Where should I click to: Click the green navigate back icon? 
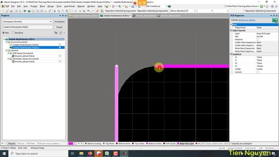(262, 6)
